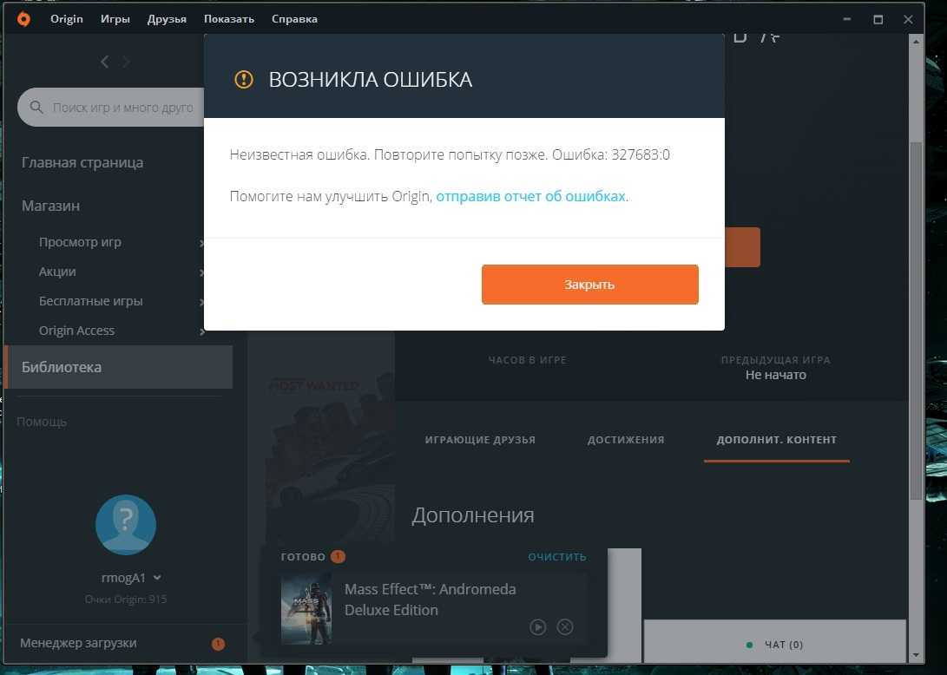Play Mass Effect Andromeda from queue

pos(537,627)
